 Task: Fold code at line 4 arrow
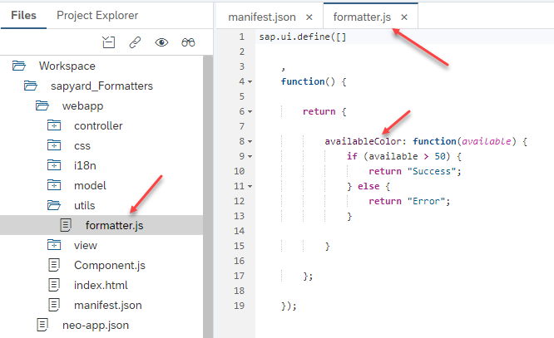click(x=250, y=81)
